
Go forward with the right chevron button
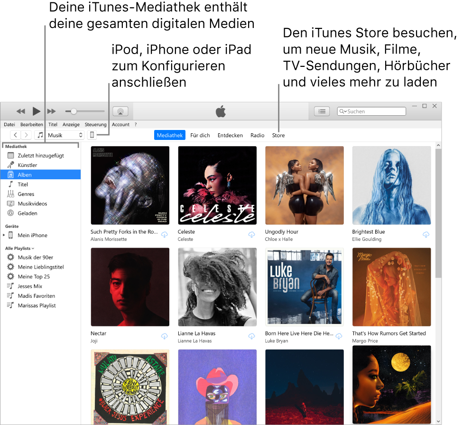click(x=26, y=135)
